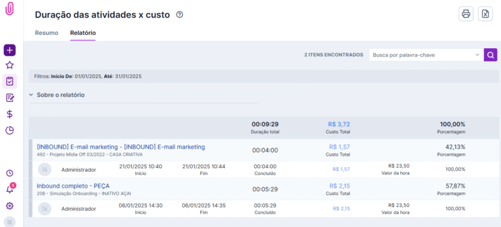This screenshot has height=227, width=501.
Task: Click the purple search magnifier button
Action: coord(490,55)
